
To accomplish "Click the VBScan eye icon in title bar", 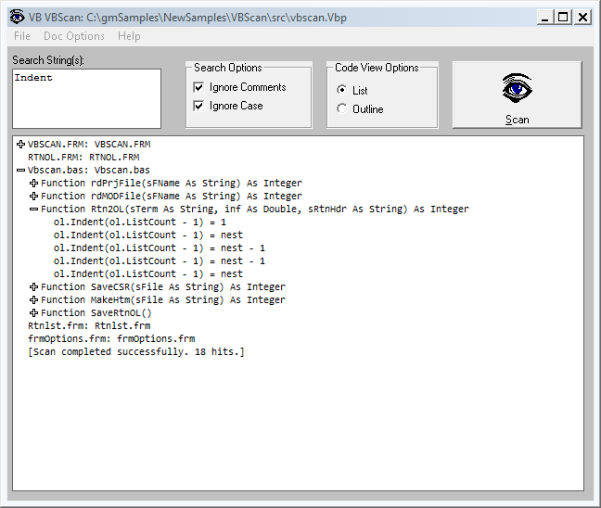I will [x=17, y=17].
